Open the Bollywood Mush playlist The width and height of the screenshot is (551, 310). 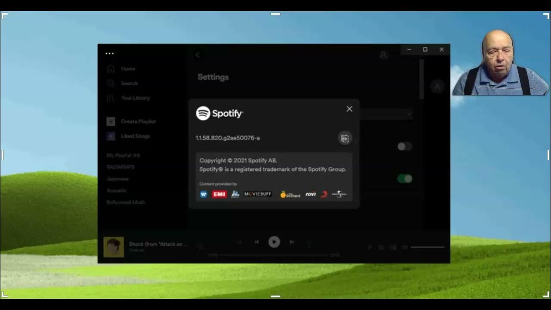tap(126, 202)
